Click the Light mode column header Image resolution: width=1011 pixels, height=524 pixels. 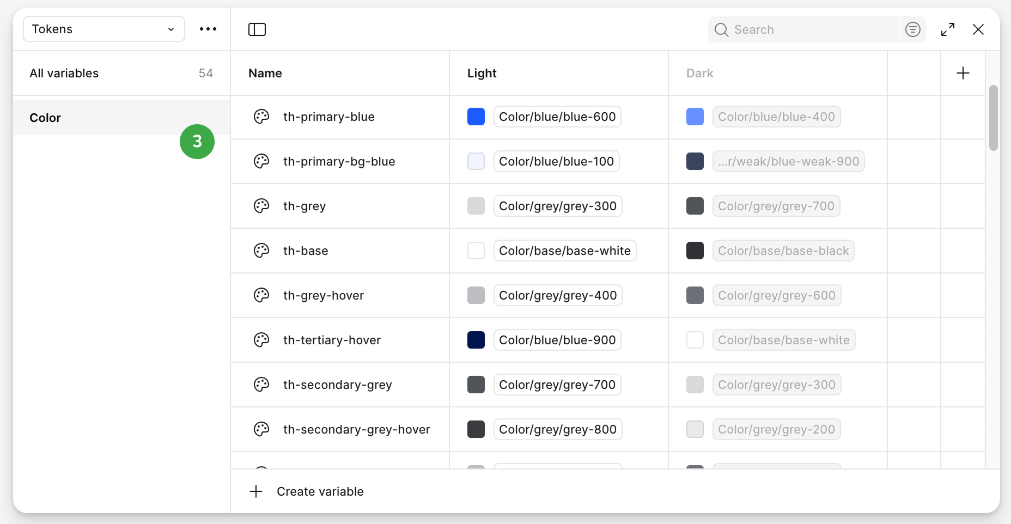click(482, 73)
